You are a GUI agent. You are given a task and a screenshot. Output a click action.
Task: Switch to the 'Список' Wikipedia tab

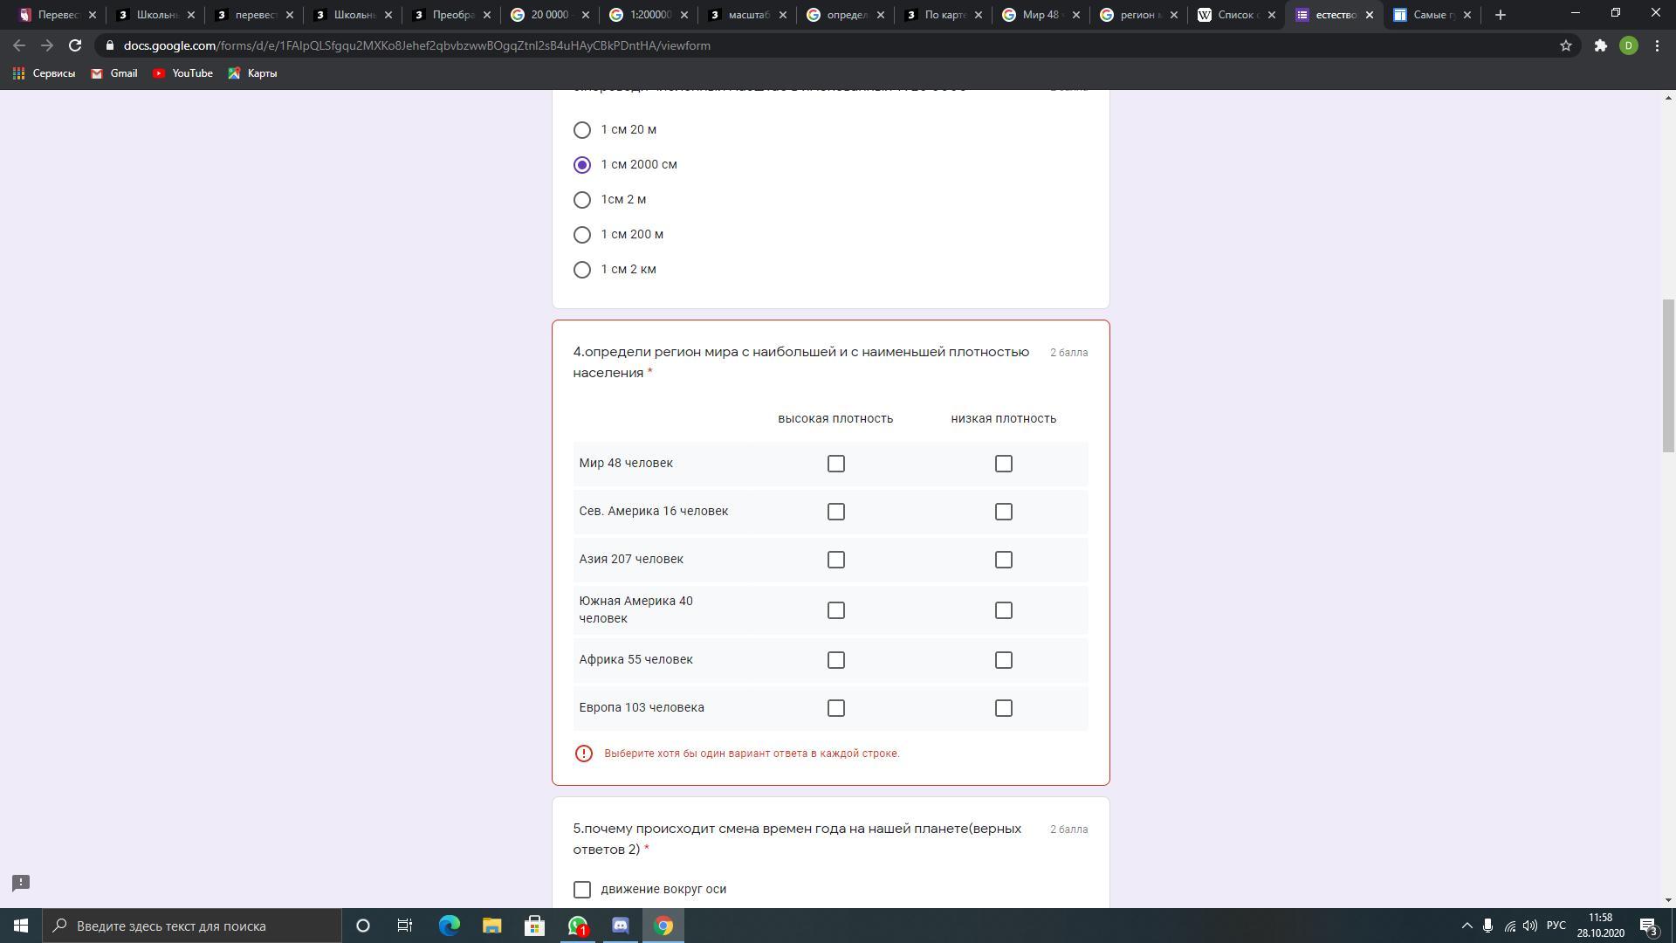tap(1234, 15)
